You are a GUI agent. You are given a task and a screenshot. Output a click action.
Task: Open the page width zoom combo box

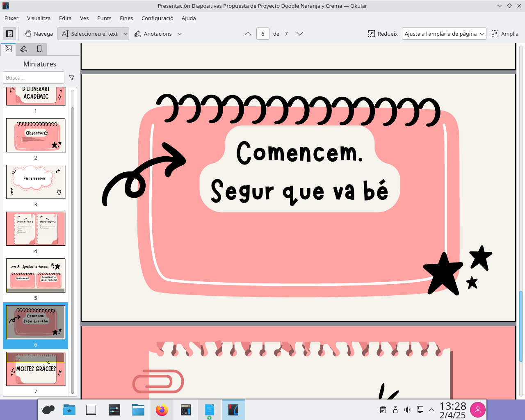click(444, 34)
